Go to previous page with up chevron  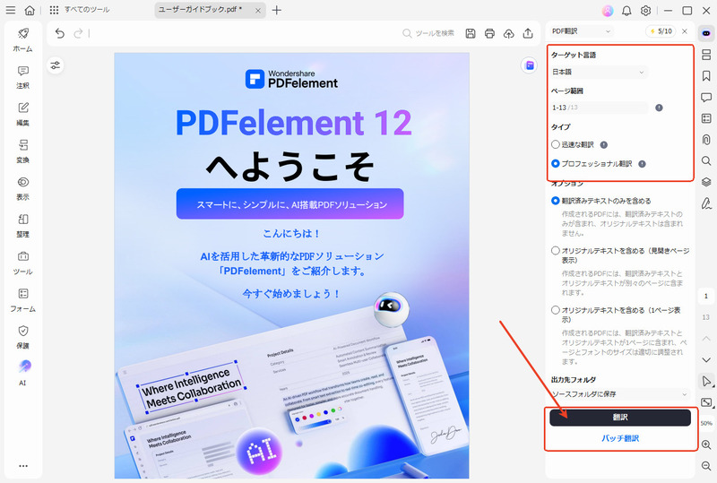click(x=706, y=338)
